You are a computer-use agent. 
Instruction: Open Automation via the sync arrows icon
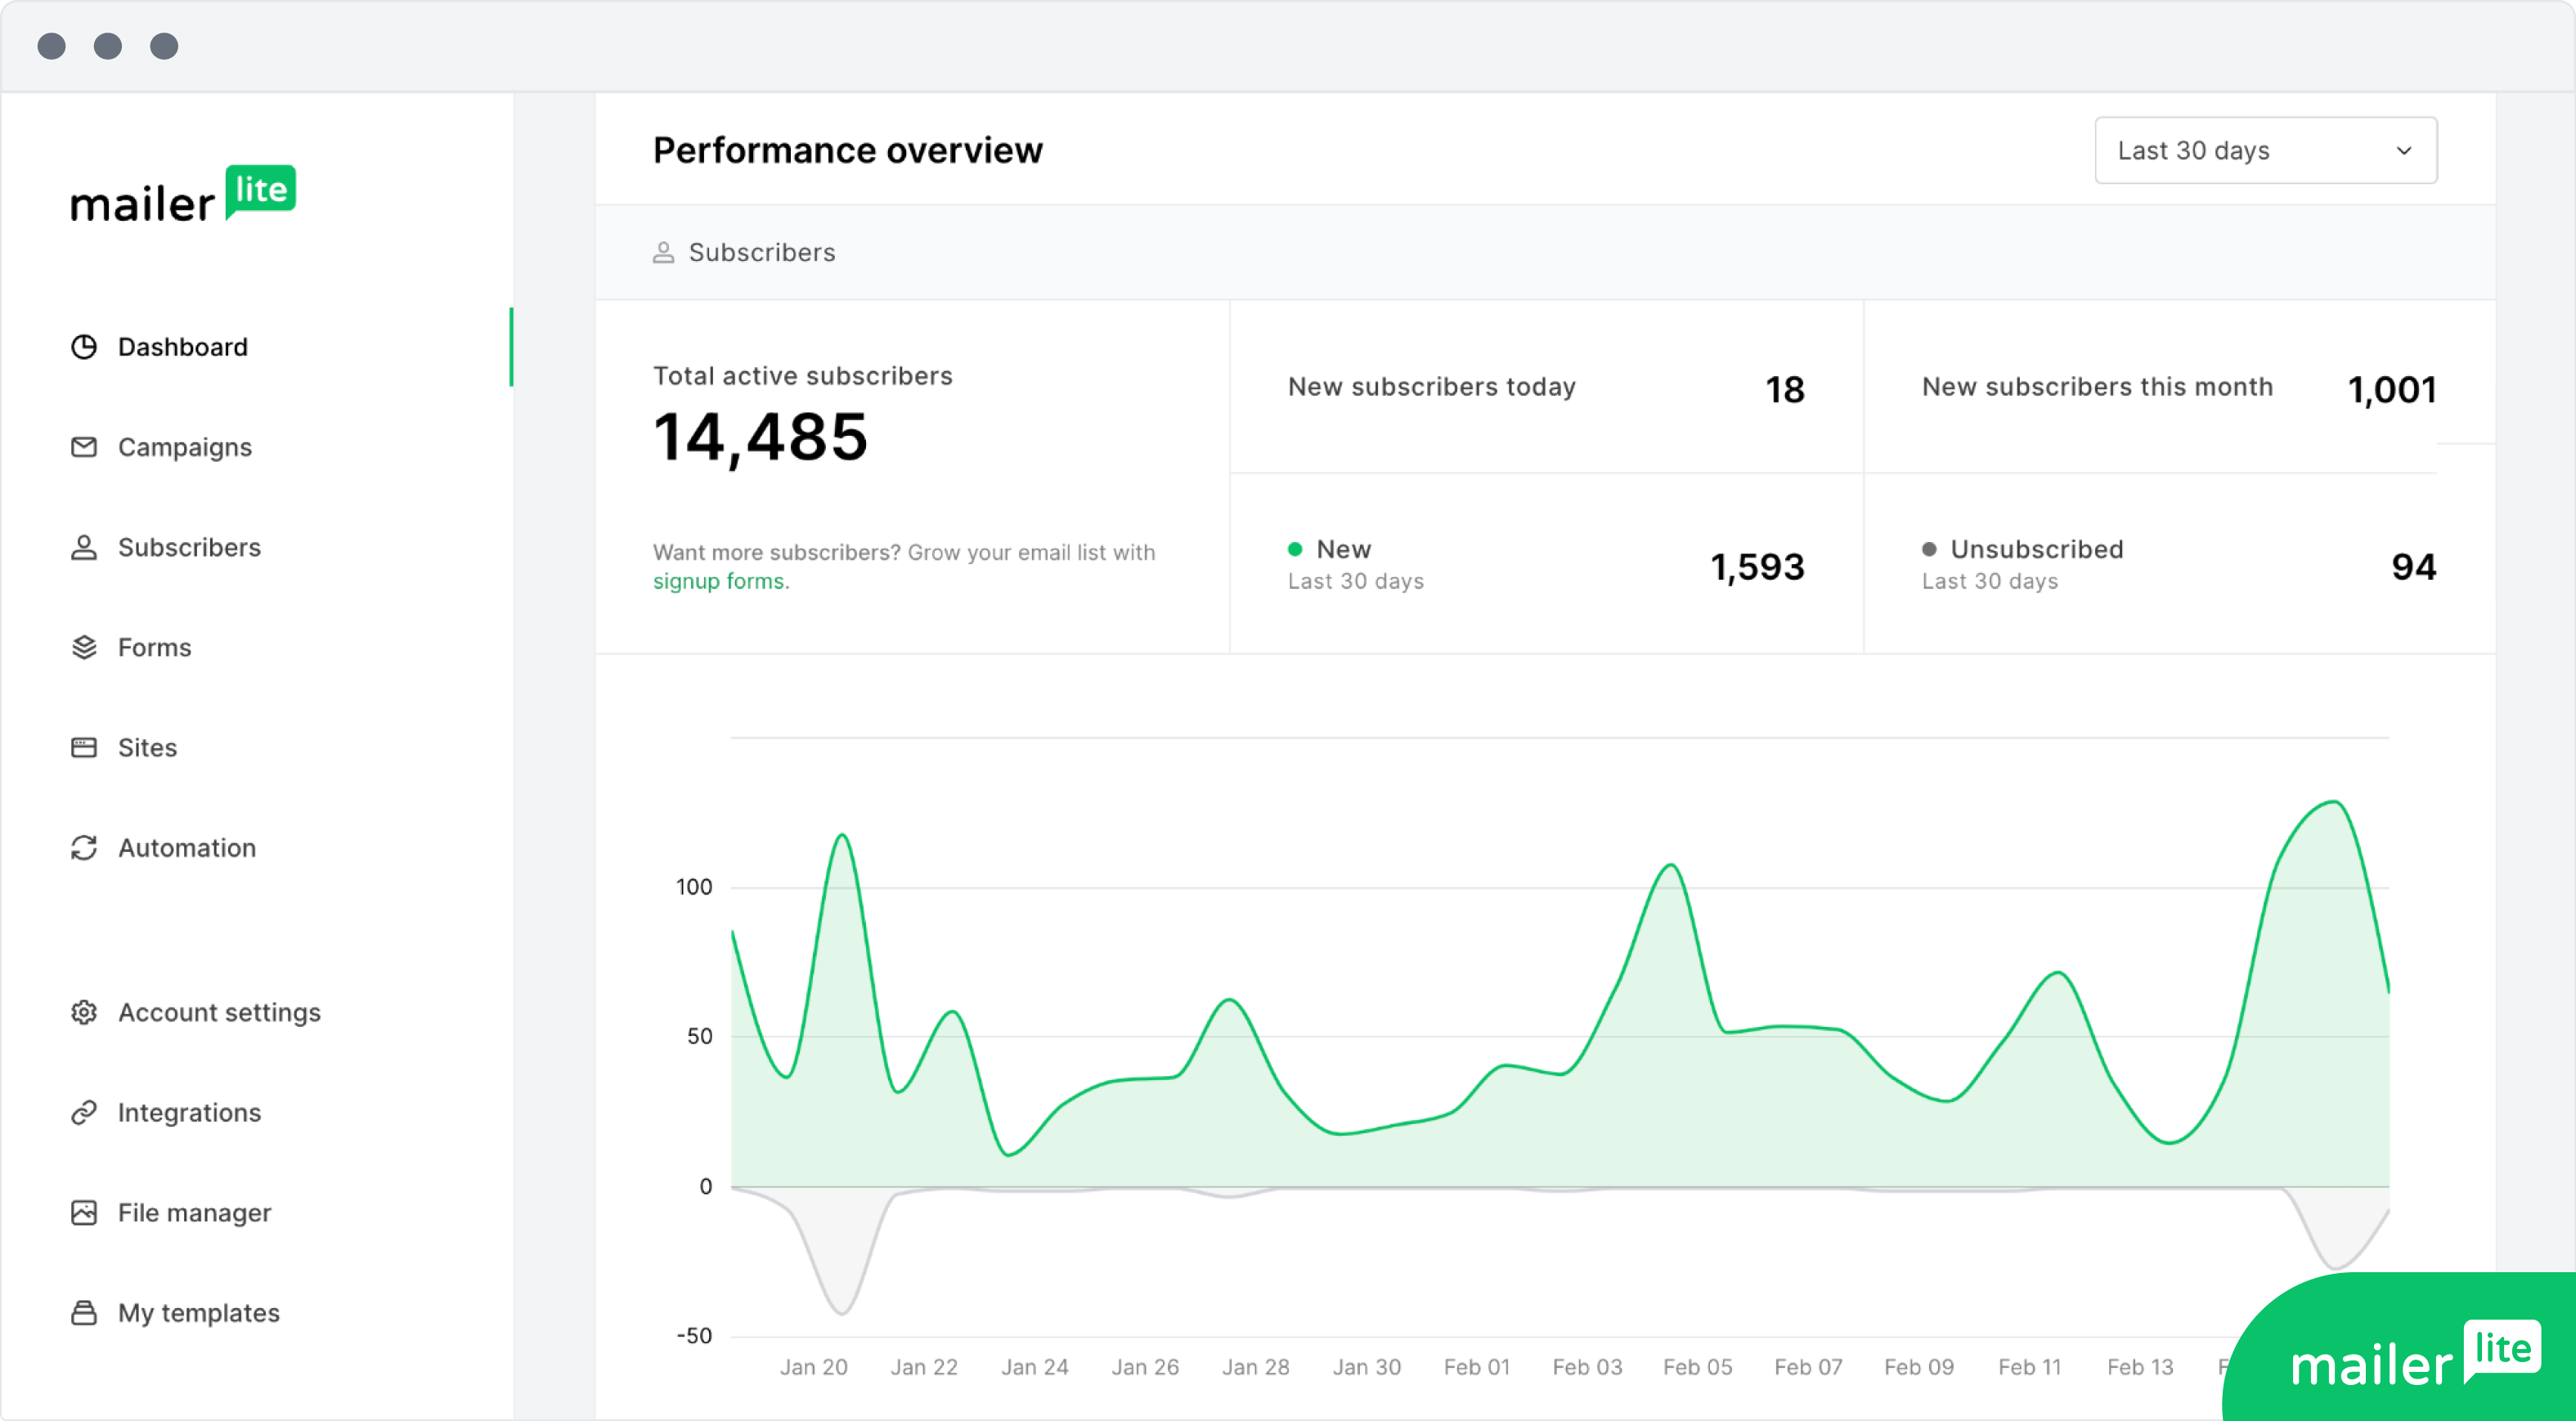[x=85, y=847]
